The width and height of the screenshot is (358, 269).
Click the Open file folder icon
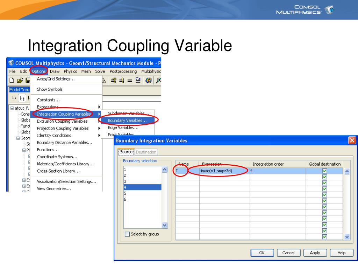[x=20, y=80]
